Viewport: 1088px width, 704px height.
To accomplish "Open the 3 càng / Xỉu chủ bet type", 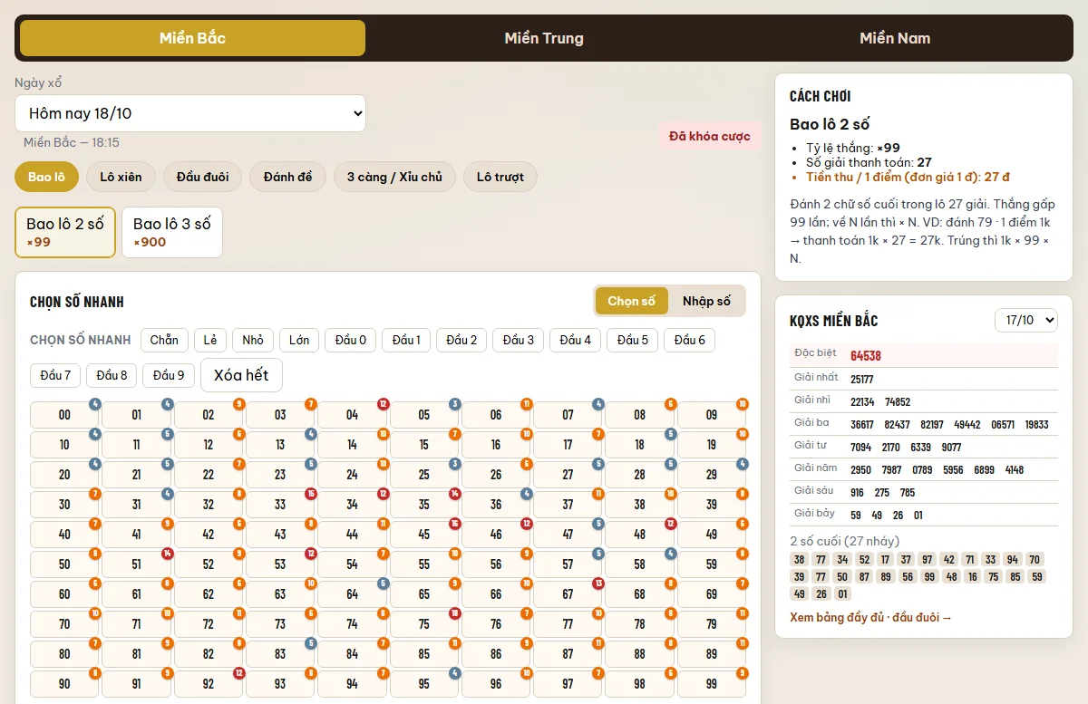I will (394, 177).
